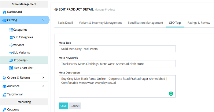Click into the Meta Keywords field
This screenshot has height=112, width=214.
[117, 64]
